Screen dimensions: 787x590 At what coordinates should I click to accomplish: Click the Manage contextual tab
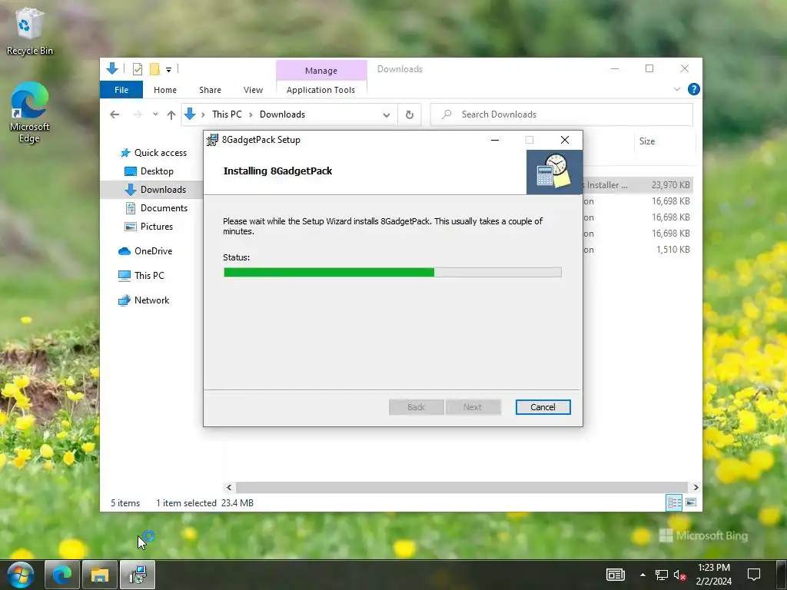(x=321, y=71)
